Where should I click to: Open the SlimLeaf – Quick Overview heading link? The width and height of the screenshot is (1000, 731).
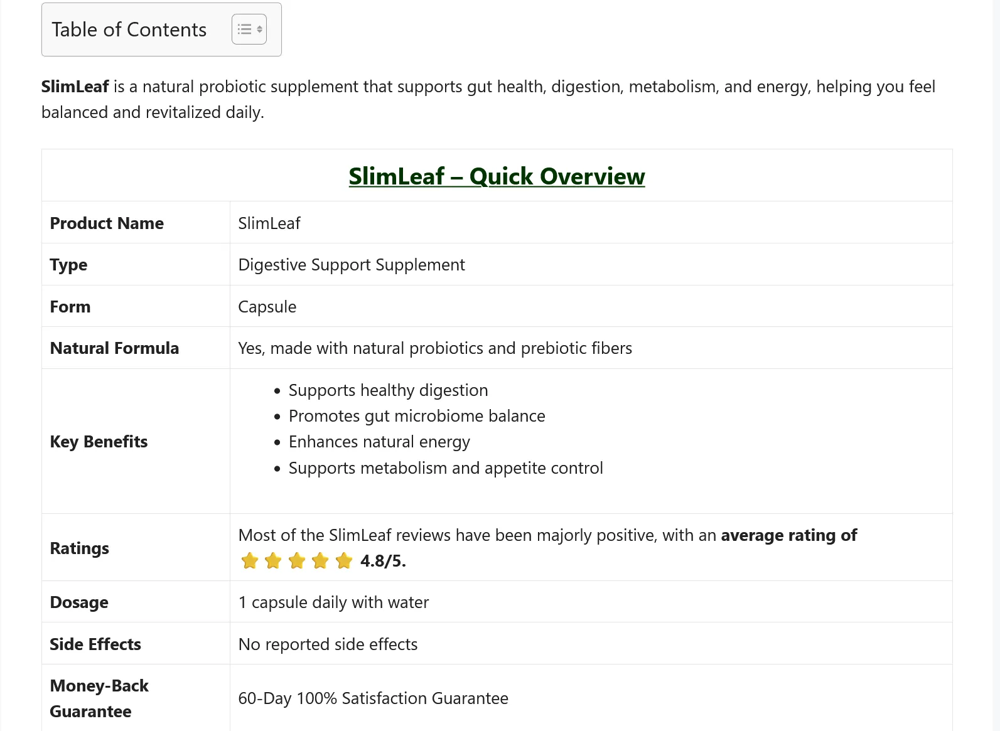tap(497, 176)
